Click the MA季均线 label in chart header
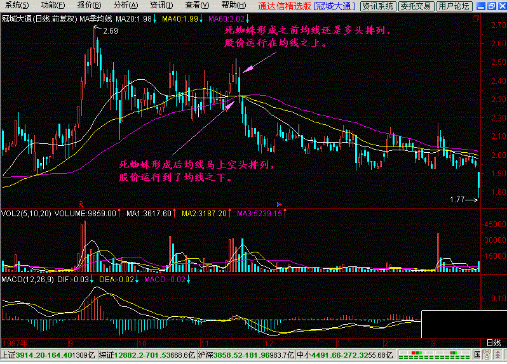 pyautogui.click(x=96, y=19)
